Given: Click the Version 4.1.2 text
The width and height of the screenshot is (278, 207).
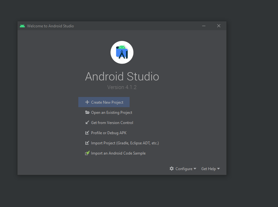Looking at the screenshot, I should tap(122, 87).
